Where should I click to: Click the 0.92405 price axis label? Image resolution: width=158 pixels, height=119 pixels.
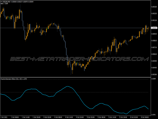[x=154, y=68]
